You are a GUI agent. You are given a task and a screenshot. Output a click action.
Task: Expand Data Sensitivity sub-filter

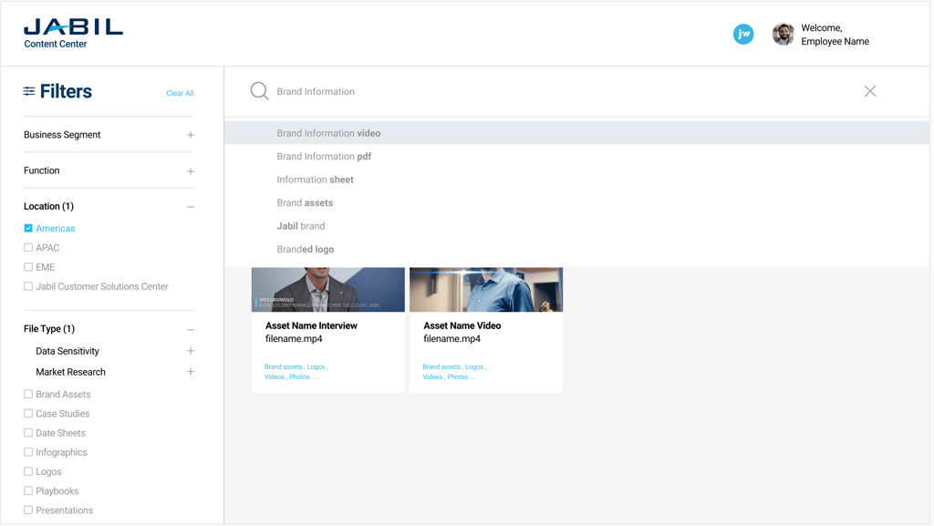(x=191, y=351)
